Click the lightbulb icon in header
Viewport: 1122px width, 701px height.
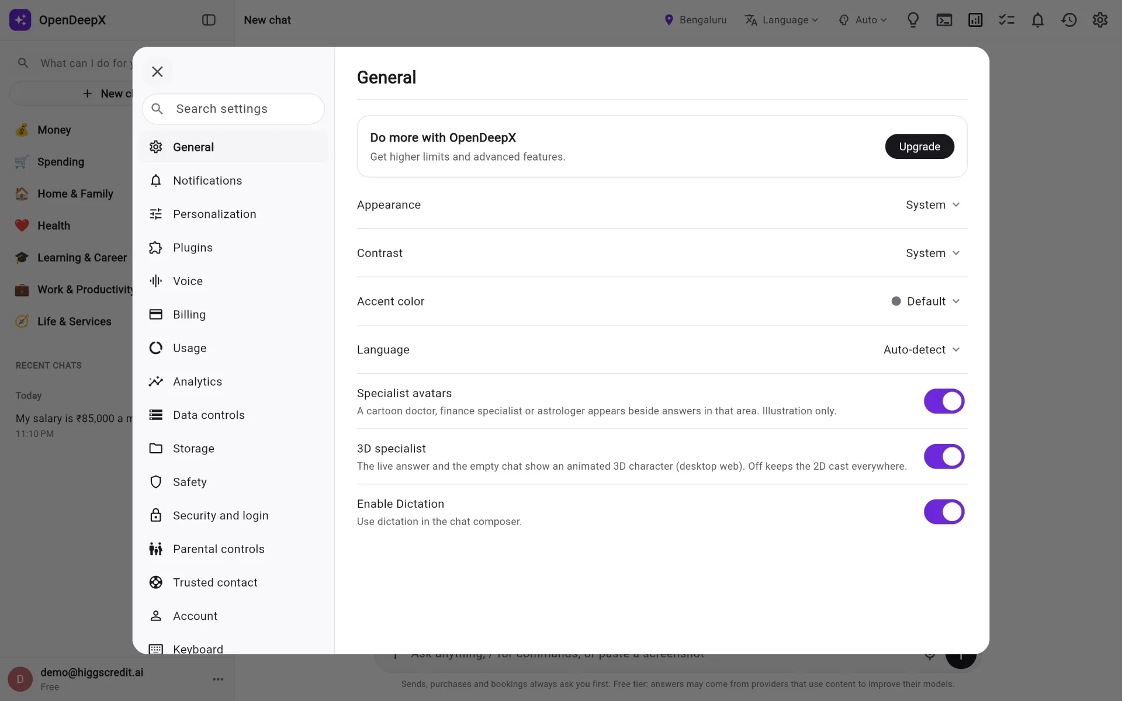pos(913,20)
